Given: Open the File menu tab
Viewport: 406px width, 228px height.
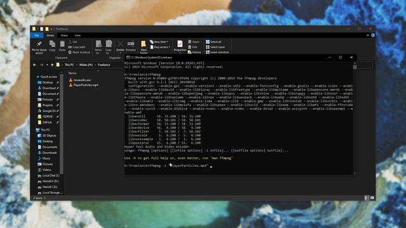Looking at the screenshot, I should tap(37, 35).
